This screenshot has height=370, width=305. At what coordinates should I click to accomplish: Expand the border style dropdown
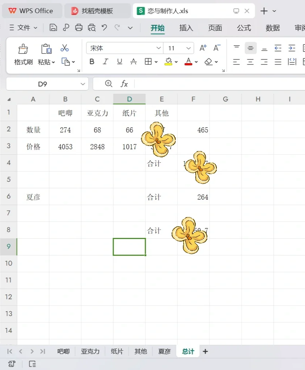click(x=156, y=62)
